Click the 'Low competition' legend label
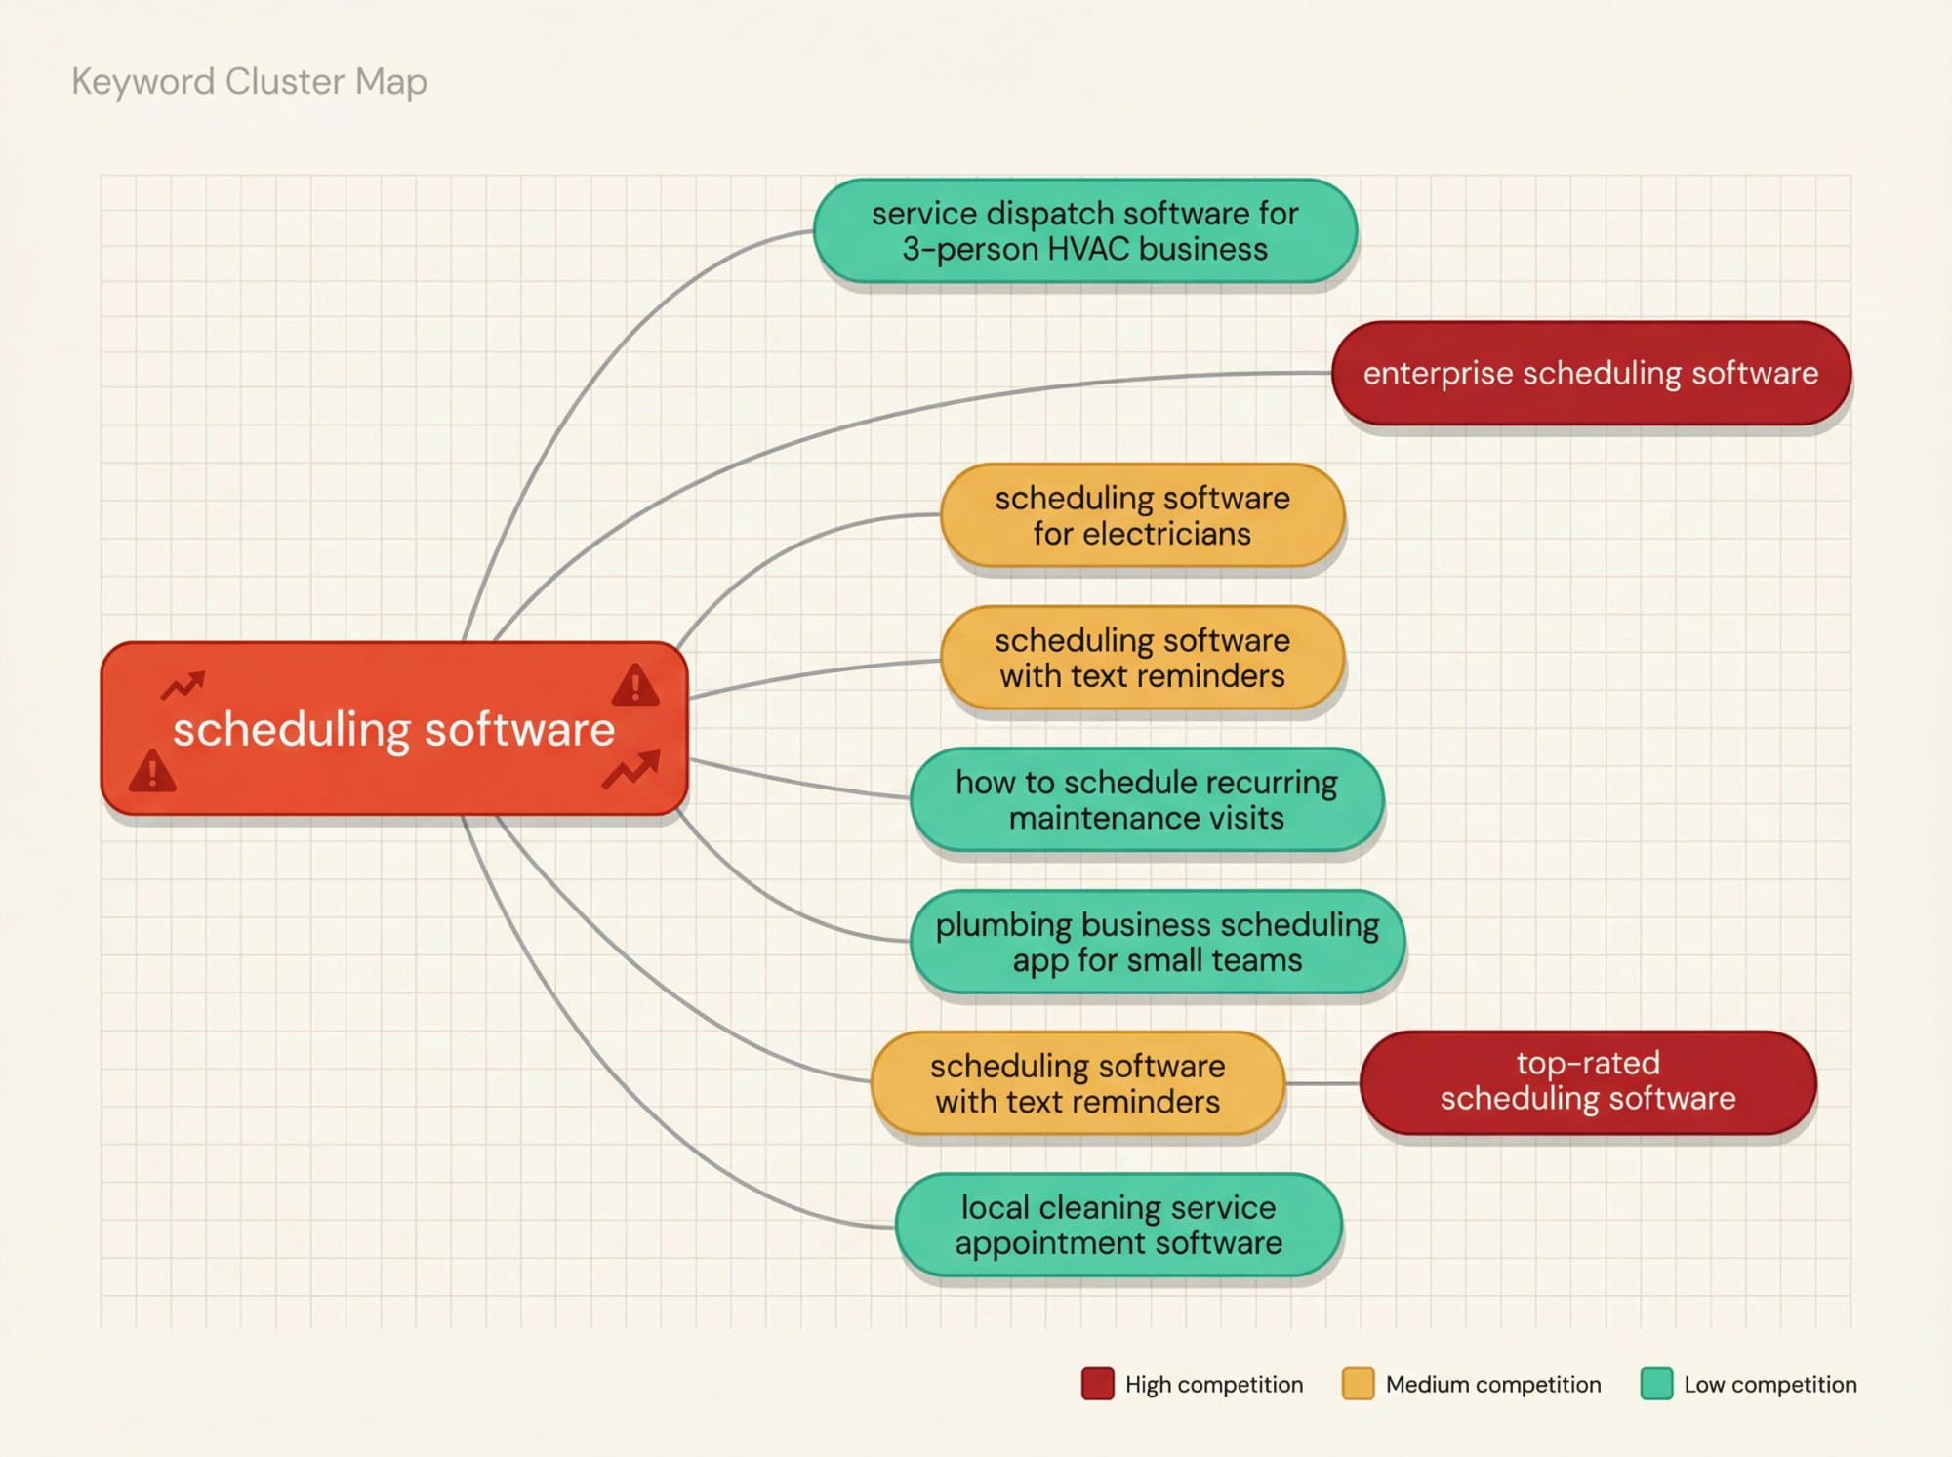 click(x=1770, y=1384)
